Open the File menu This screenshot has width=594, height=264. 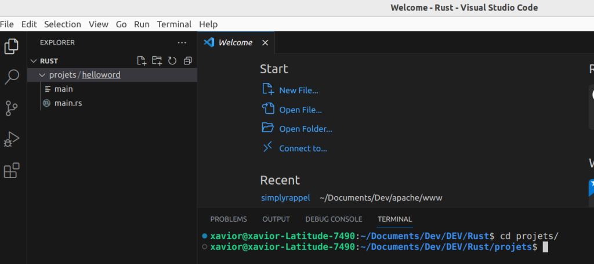pyautogui.click(x=7, y=24)
